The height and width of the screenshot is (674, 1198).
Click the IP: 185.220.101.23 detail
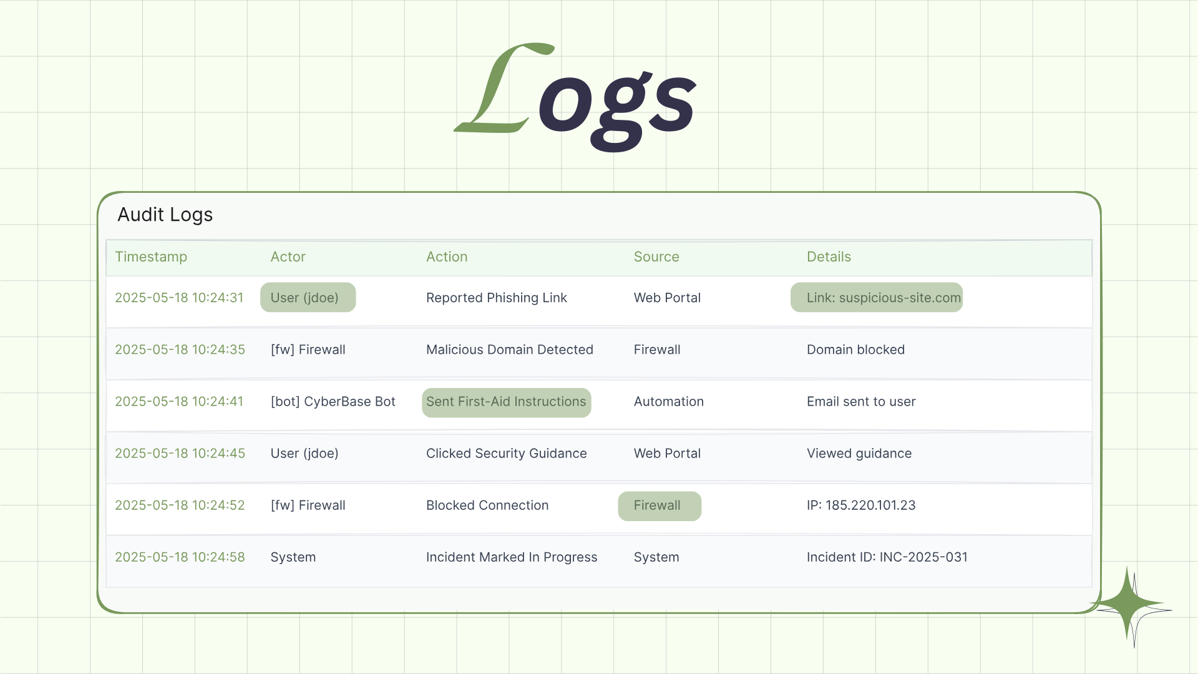[x=861, y=505]
